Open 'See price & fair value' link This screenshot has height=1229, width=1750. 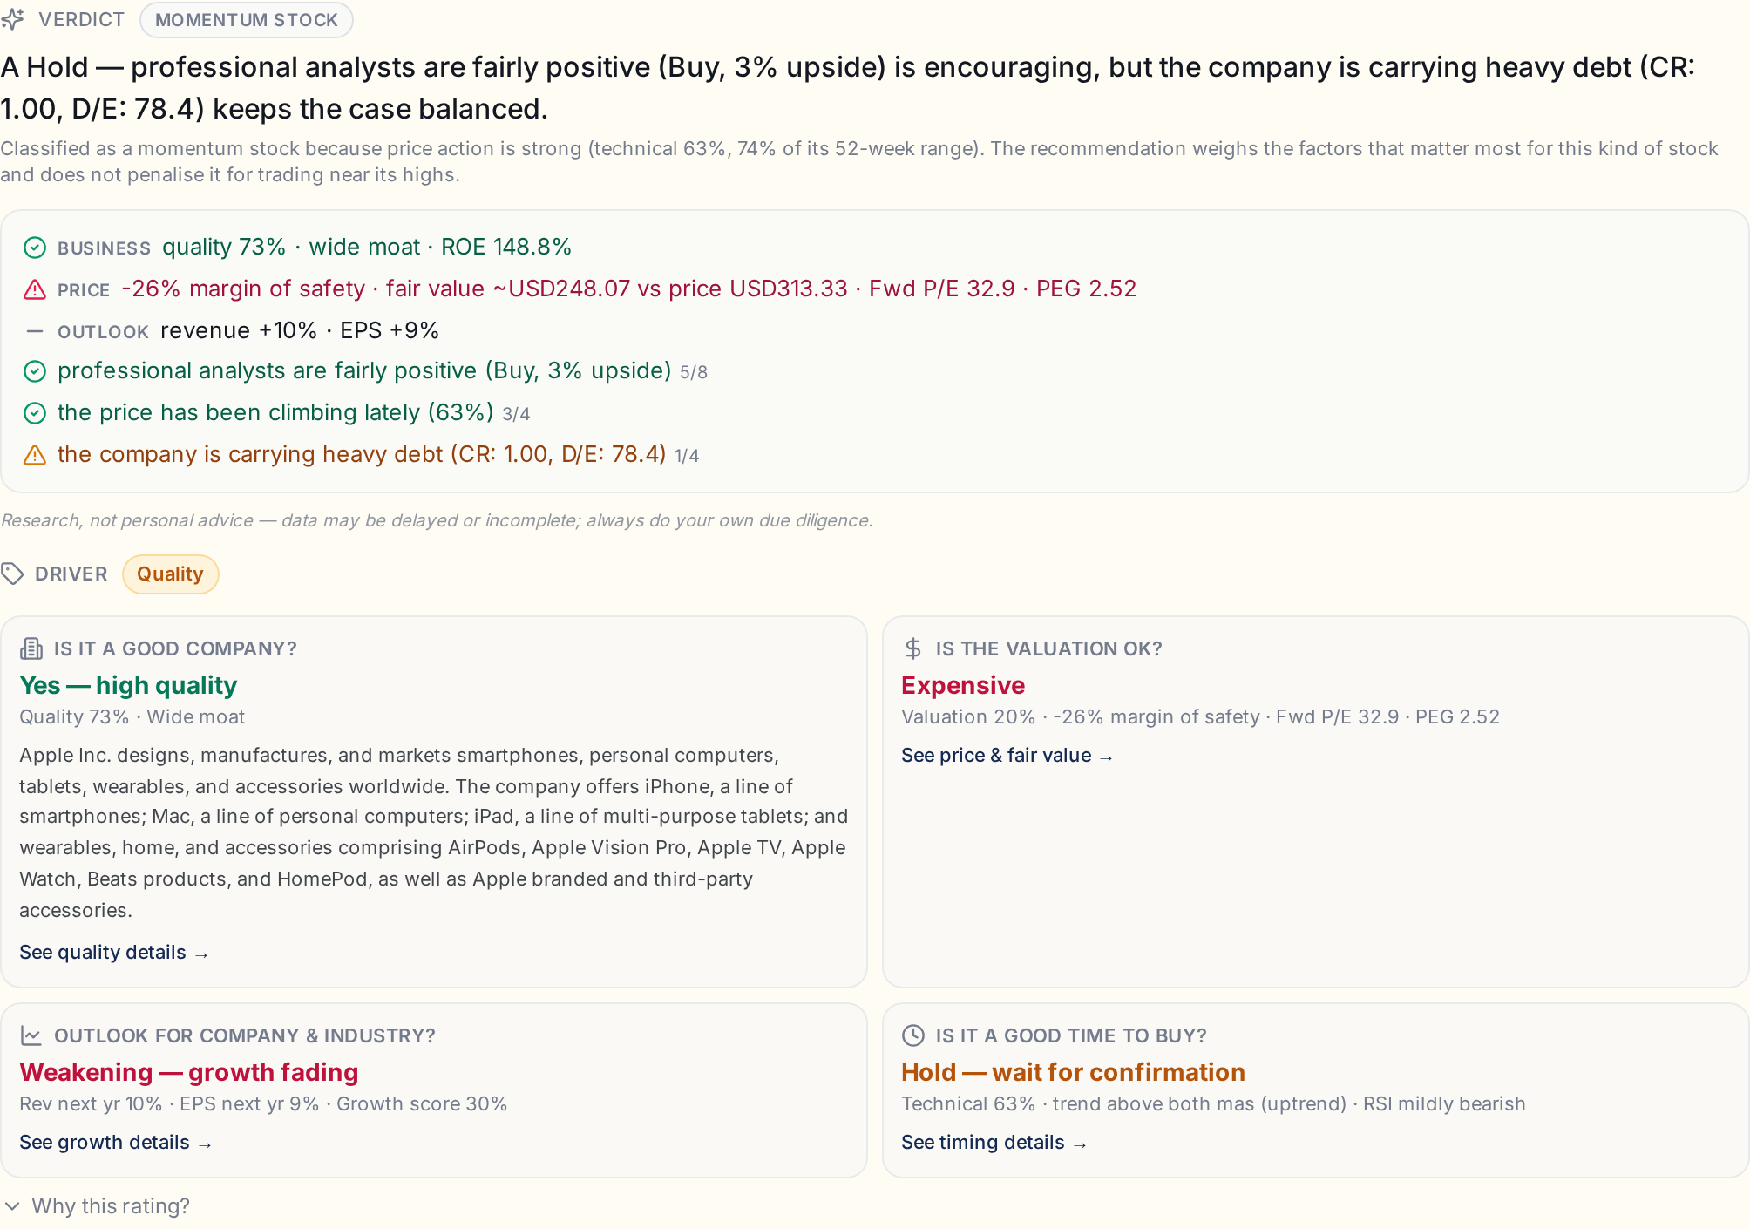pyautogui.click(x=1007, y=756)
